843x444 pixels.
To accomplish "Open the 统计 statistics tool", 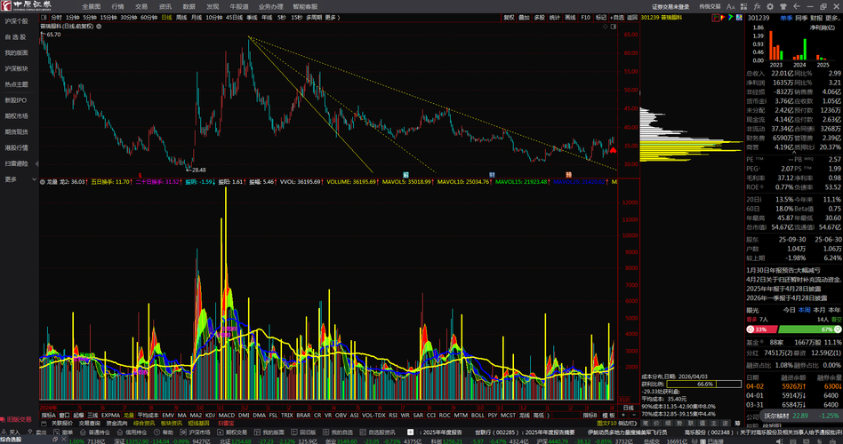I will [x=555, y=17].
